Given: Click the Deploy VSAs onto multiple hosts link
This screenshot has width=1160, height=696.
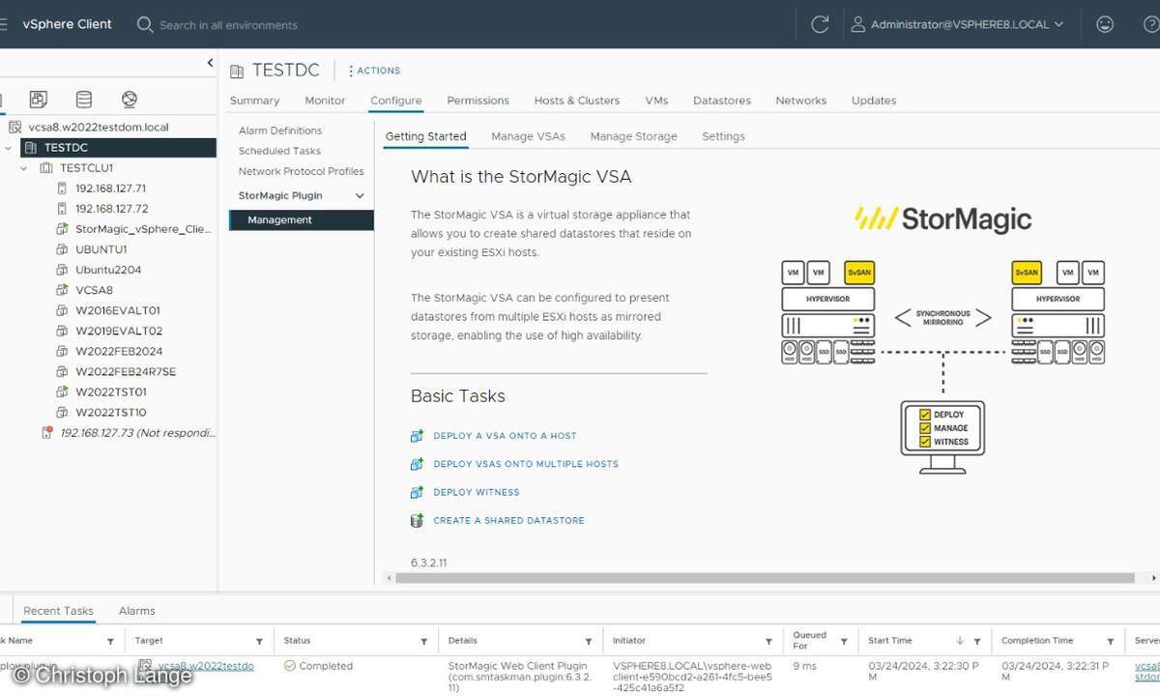Looking at the screenshot, I should [x=526, y=464].
